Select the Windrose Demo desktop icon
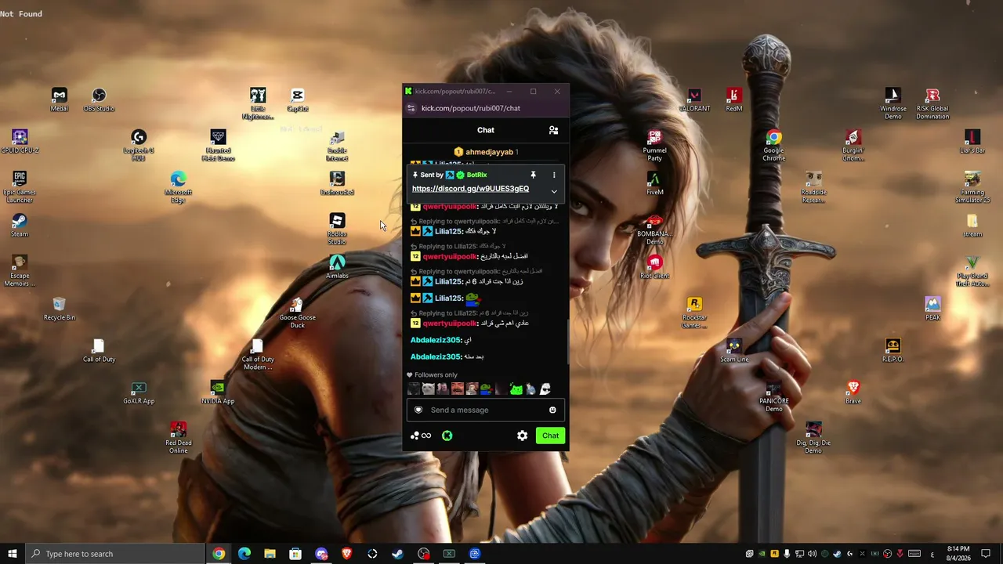1003x564 pixels. (893, 104)
